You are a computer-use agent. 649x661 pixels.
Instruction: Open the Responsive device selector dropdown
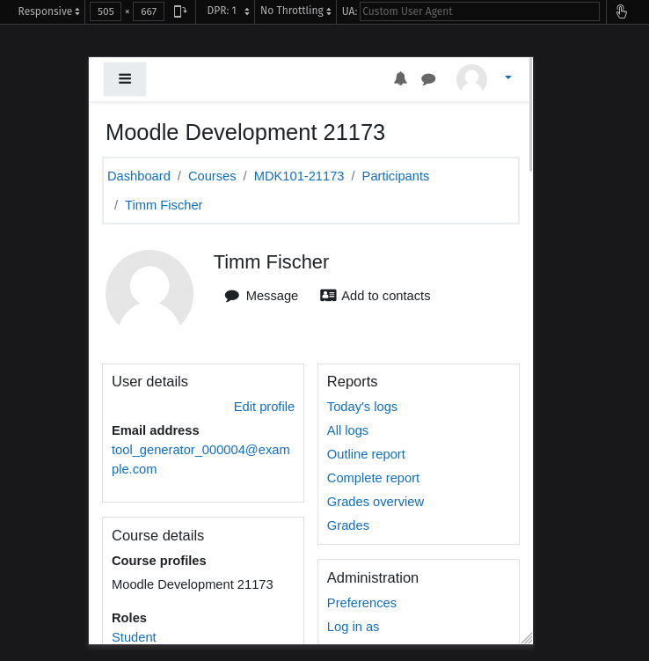point(48,11)
